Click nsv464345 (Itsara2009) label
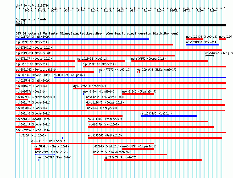The height and width of the screenshot is (178, 233). pos(139,91)
